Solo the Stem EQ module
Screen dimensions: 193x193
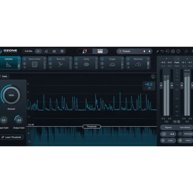(50, 64)
